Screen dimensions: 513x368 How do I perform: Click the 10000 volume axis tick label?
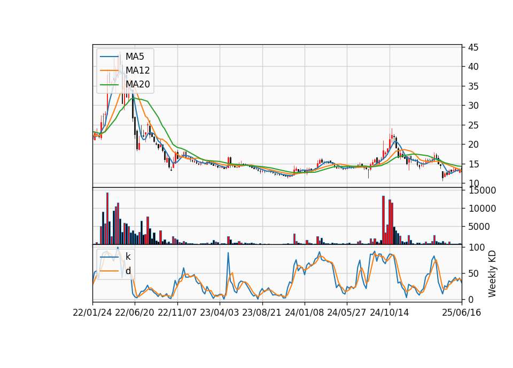[x=482, y=209]
